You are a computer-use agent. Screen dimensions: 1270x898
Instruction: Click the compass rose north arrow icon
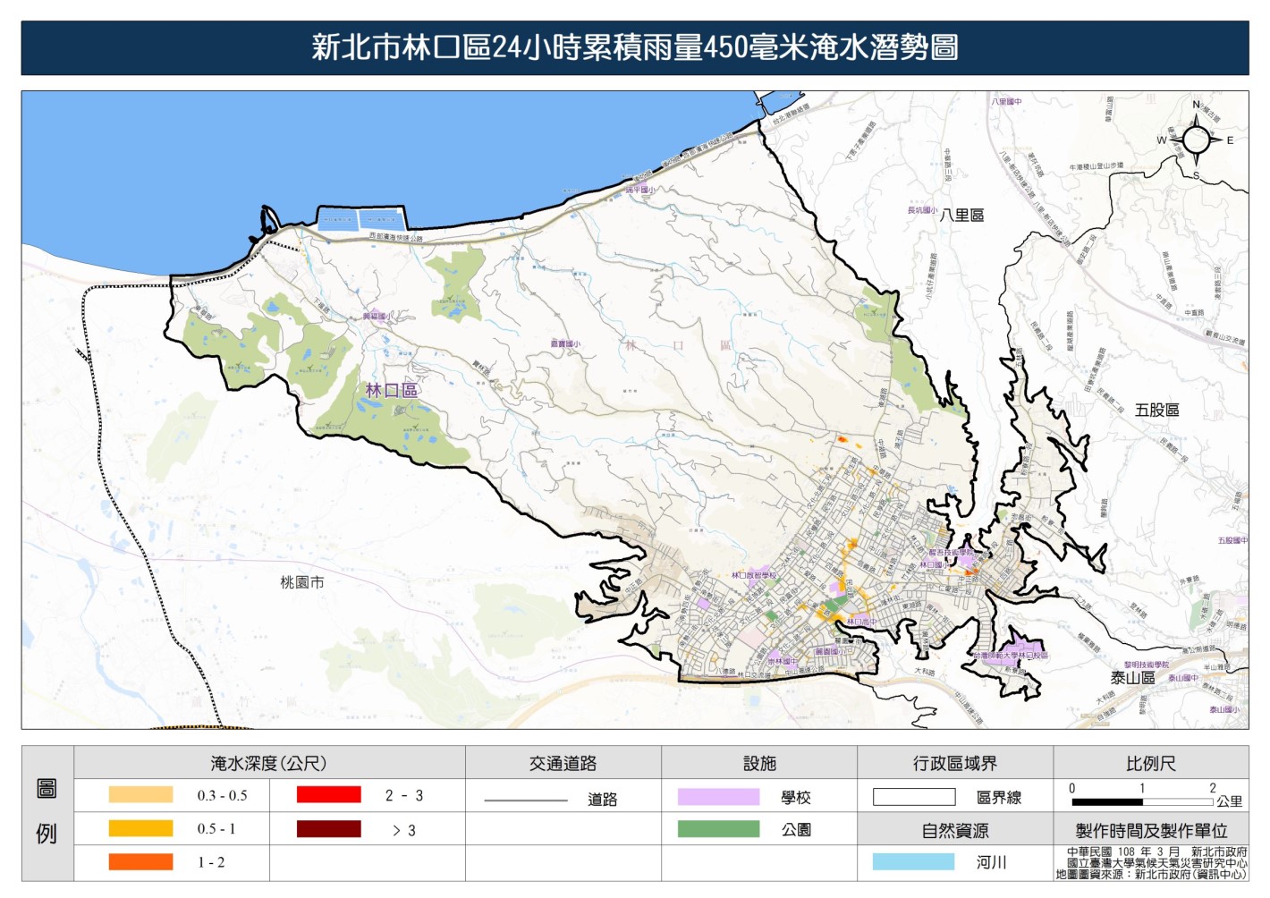pyautogui.click(x=1196, y=140)
